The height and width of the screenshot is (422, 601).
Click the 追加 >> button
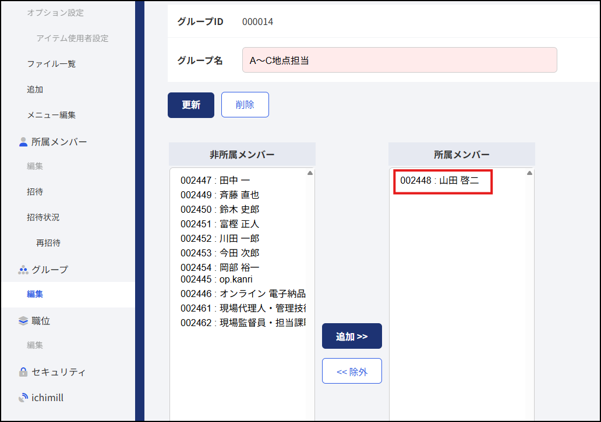pyautogui.click(x=352, y=337)
